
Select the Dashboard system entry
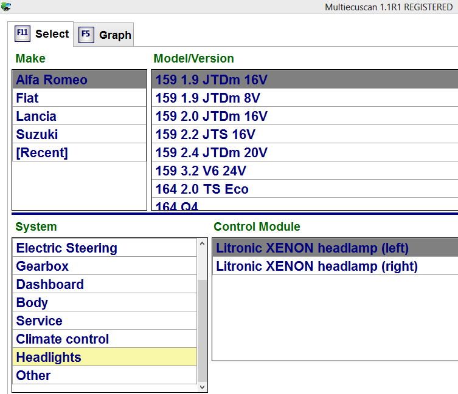coord(105,284)
